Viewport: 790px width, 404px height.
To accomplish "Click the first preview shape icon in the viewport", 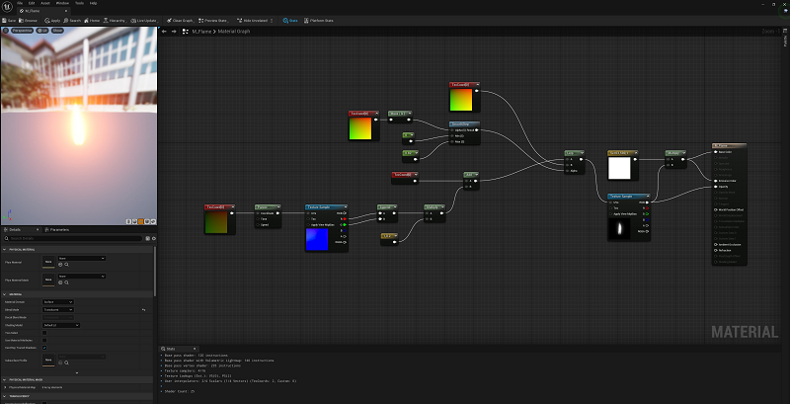I will click(x=129, y=221).
